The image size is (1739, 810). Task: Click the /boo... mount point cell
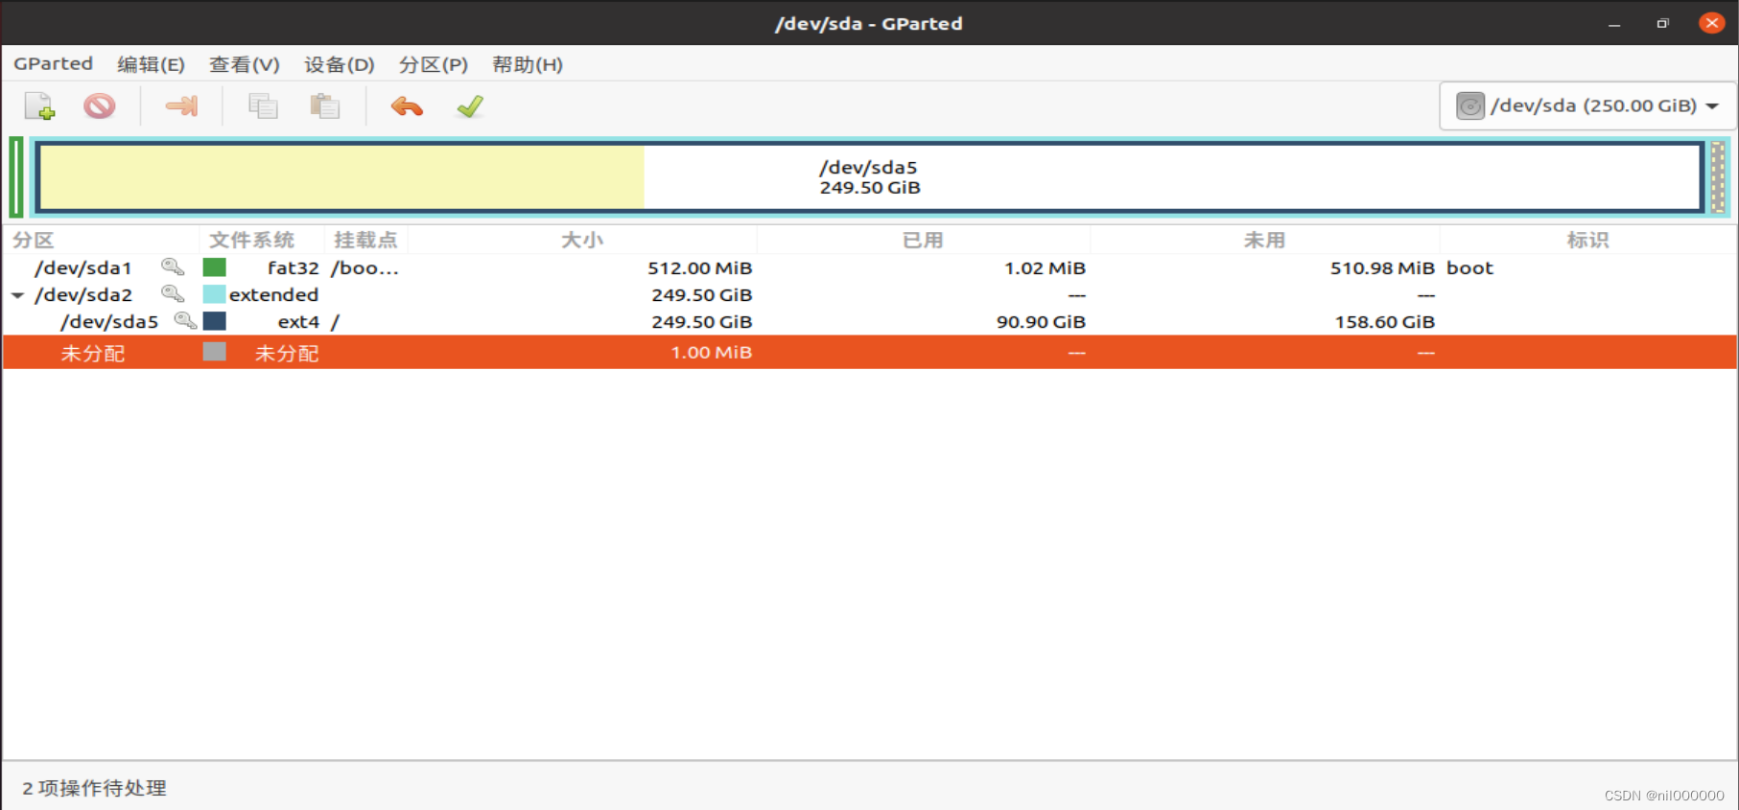tap(364, 268)
